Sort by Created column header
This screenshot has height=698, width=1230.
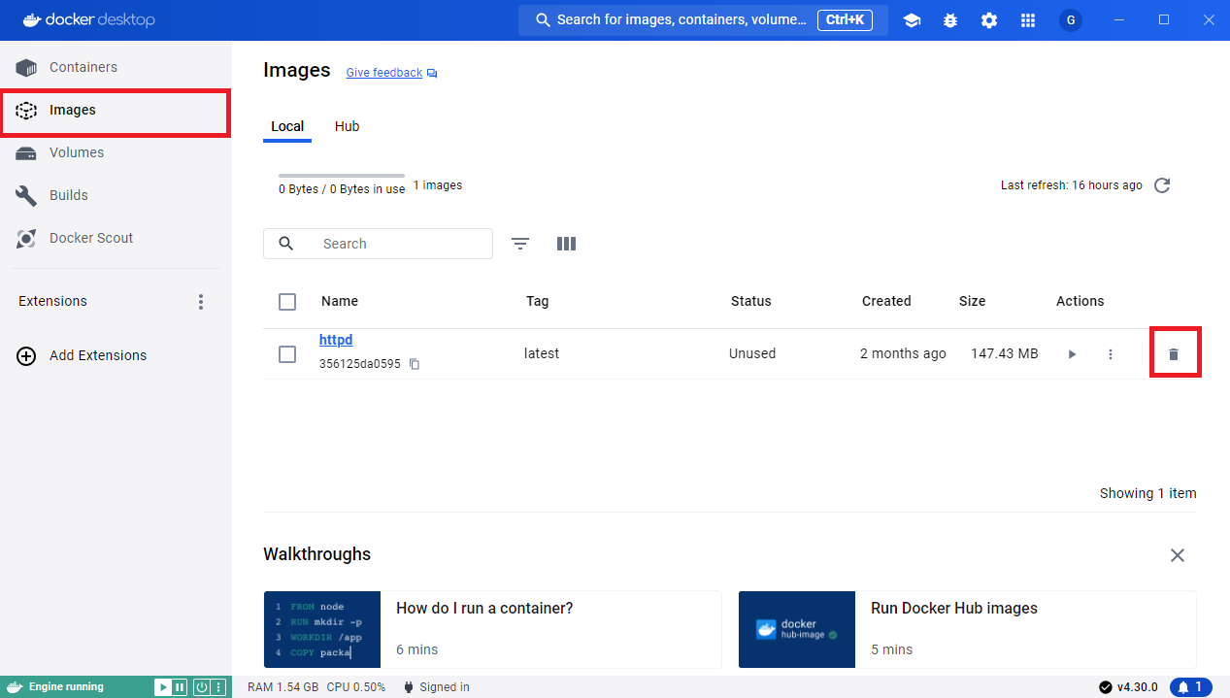click(886, 301)
